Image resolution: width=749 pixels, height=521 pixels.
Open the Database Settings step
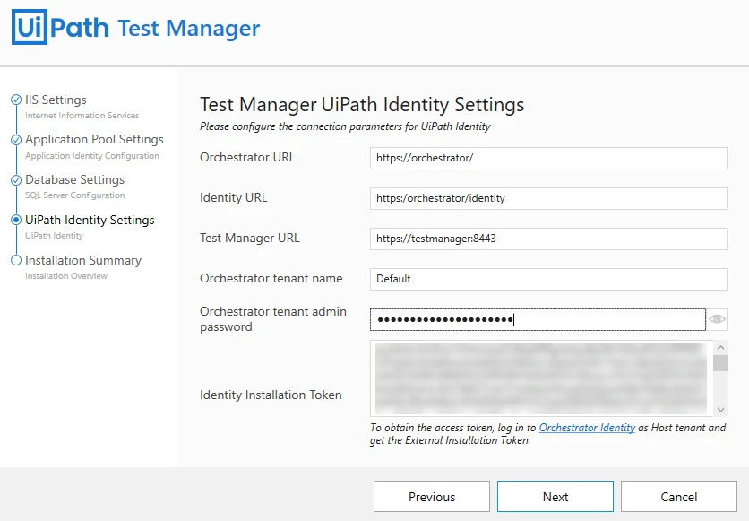pyautogui.click(x=74, y=179)
